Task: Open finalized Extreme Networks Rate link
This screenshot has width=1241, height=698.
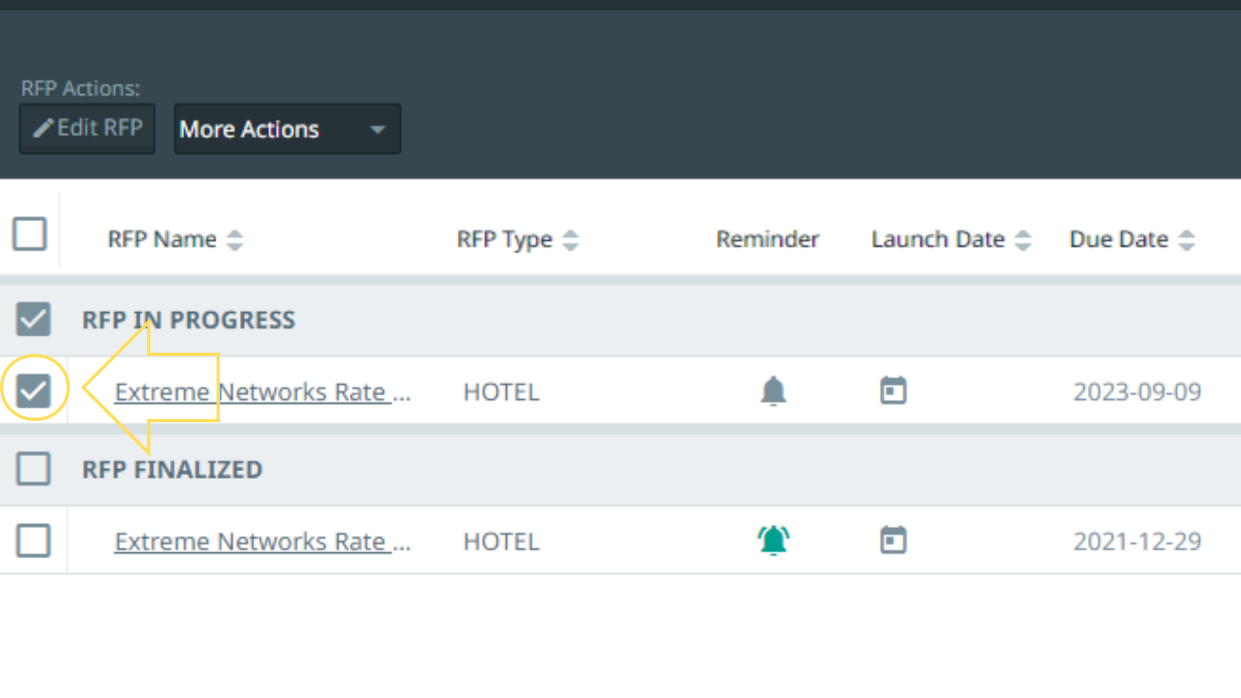Action: pos(262,542)
